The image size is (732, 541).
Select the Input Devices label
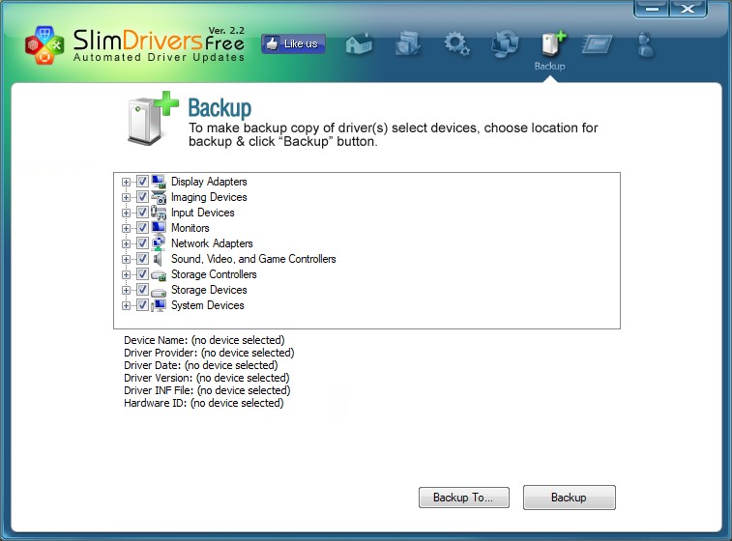[x=203, y=213]
